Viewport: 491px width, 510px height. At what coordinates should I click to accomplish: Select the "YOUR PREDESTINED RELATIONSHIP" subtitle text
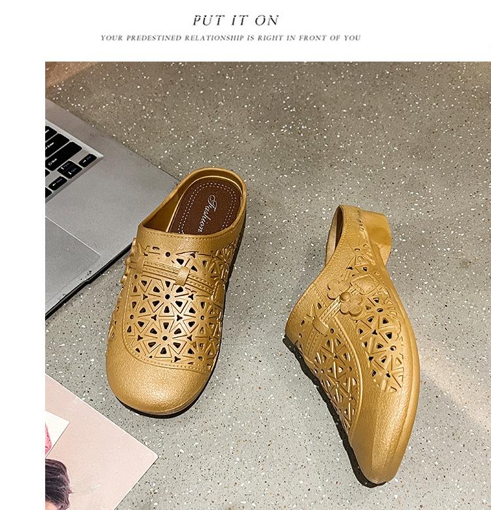pyautogui.click(x=172, y=38)
